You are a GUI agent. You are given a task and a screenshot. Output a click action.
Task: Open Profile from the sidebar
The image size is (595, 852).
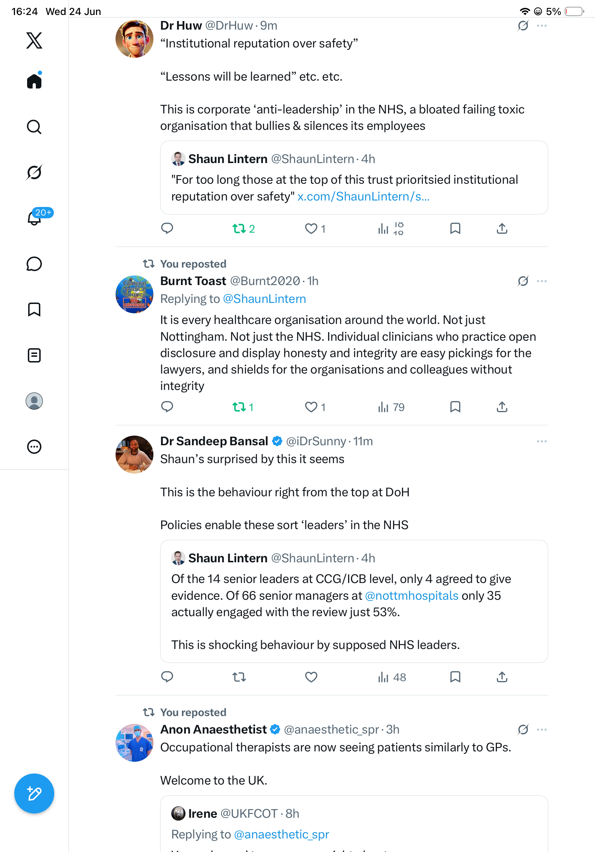(34, 401)
